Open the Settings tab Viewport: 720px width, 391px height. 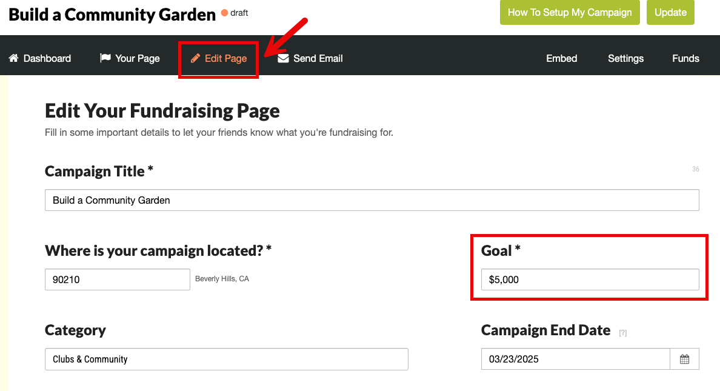625,58
